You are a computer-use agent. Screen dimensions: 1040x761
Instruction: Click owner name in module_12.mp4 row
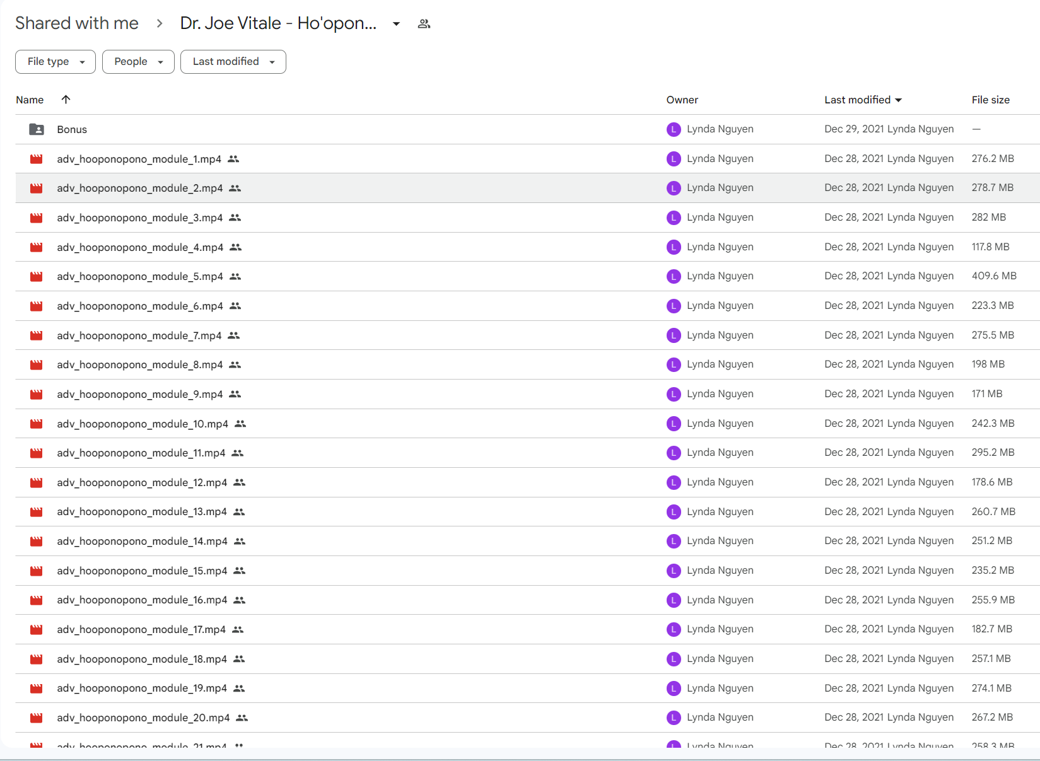pos(720,482)
